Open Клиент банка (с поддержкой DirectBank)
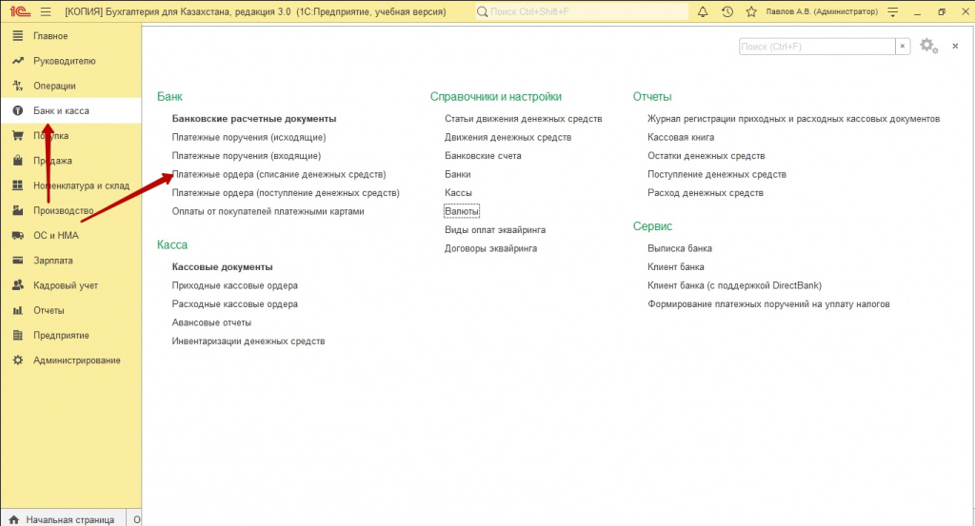 click(x=734, y=285)
